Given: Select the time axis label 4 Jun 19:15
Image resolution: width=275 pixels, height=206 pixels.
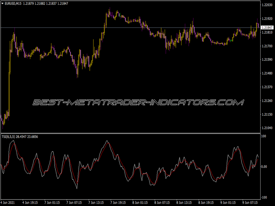Looking at the screenshot, I should (30, 203).
